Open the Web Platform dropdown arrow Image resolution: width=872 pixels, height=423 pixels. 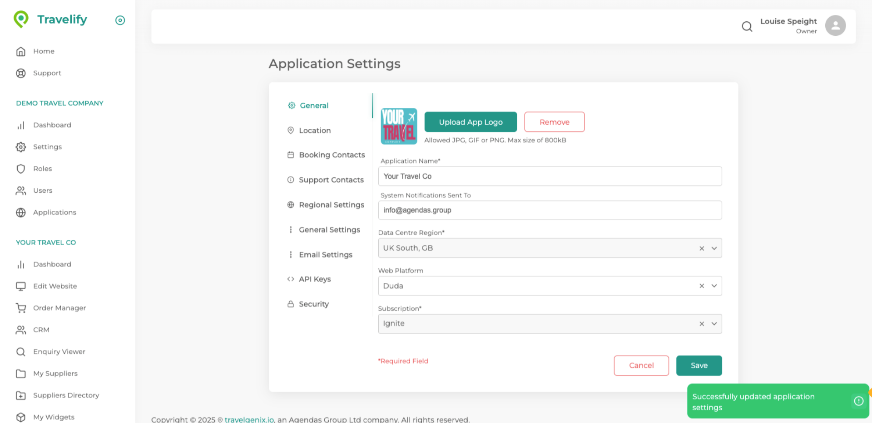point(714,286)
